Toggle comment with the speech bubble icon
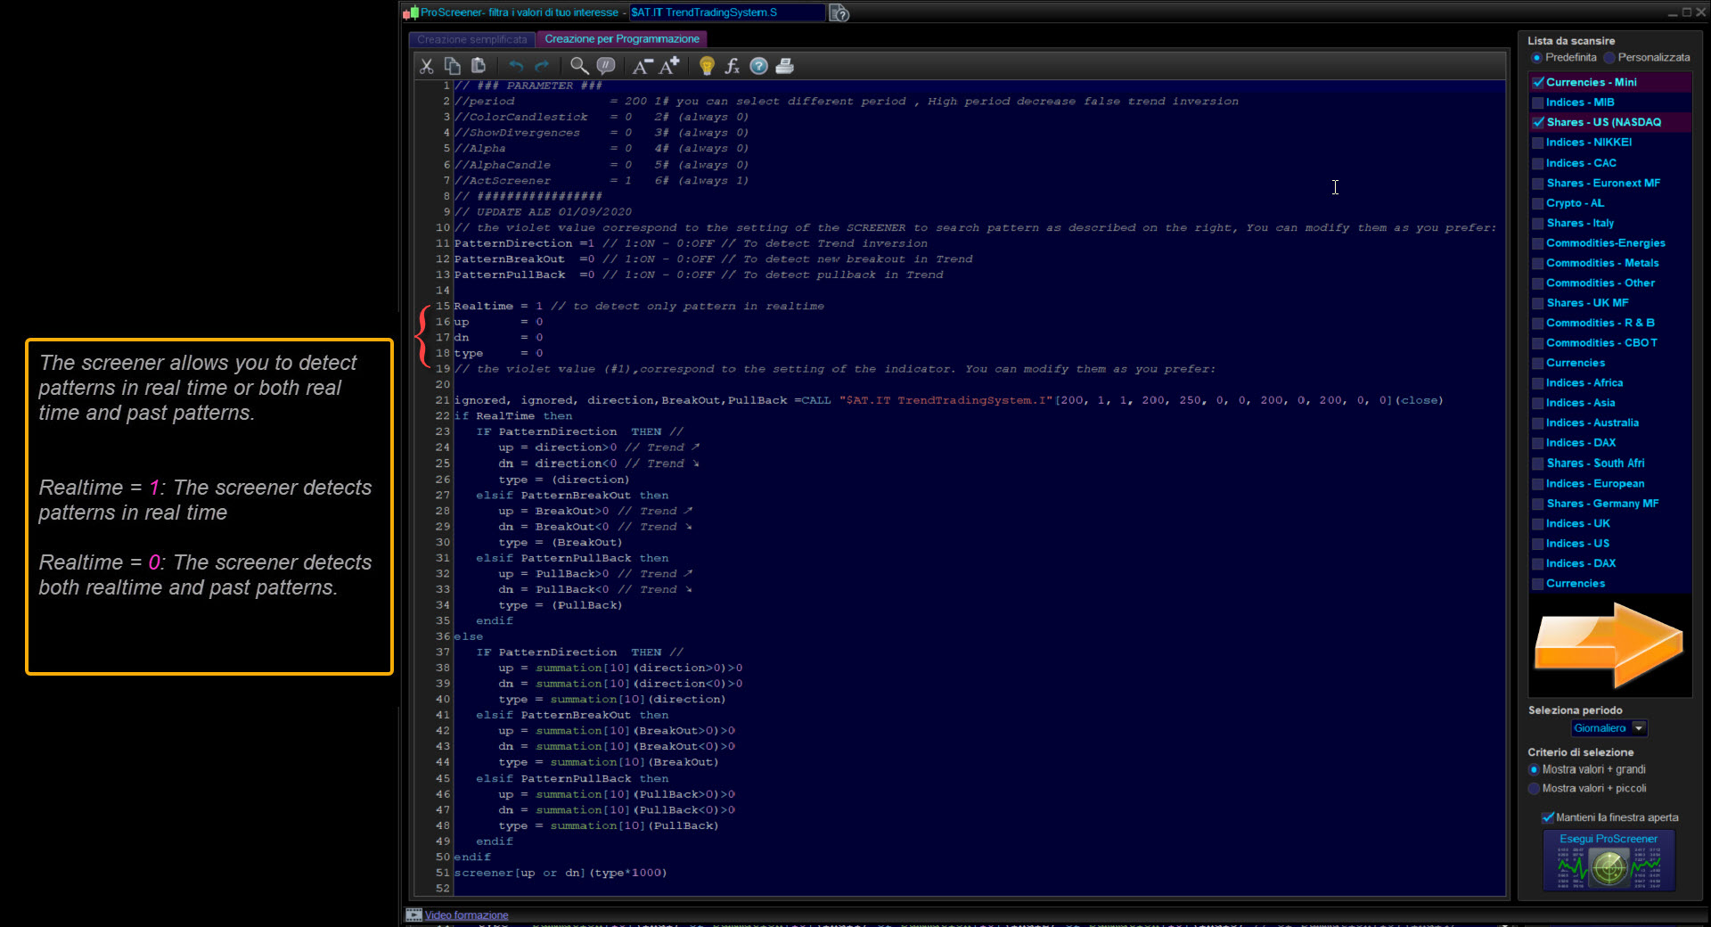1711x927 pixels. [x=606, y=66]
